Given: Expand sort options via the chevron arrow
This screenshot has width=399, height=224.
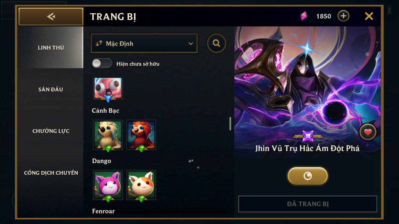Looking at the screenshot, I should tap(191, 44).
